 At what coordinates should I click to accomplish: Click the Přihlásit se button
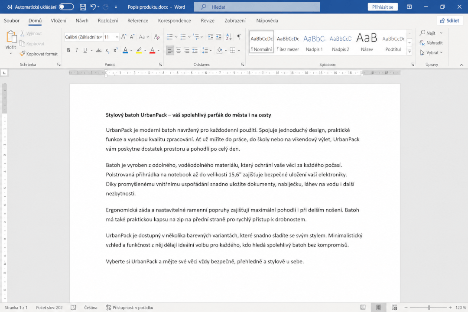point(383,7)
